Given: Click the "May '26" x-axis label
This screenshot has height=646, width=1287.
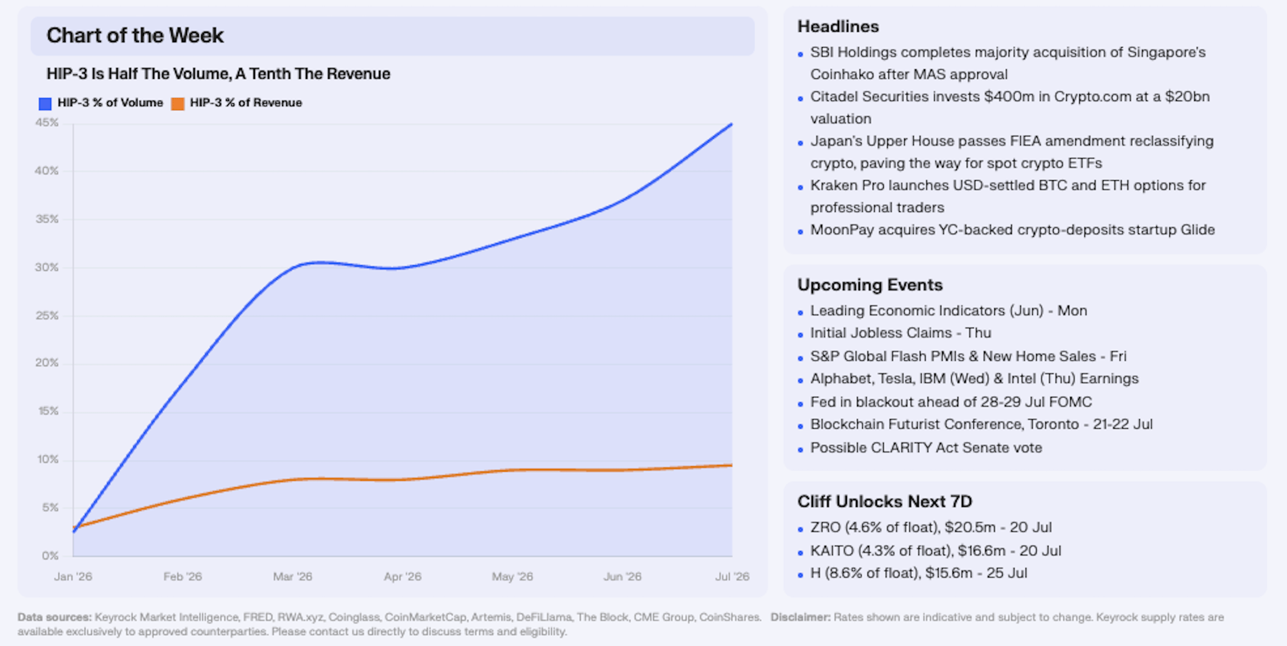Looking at the screenshot, I should [x=512, y=577].
